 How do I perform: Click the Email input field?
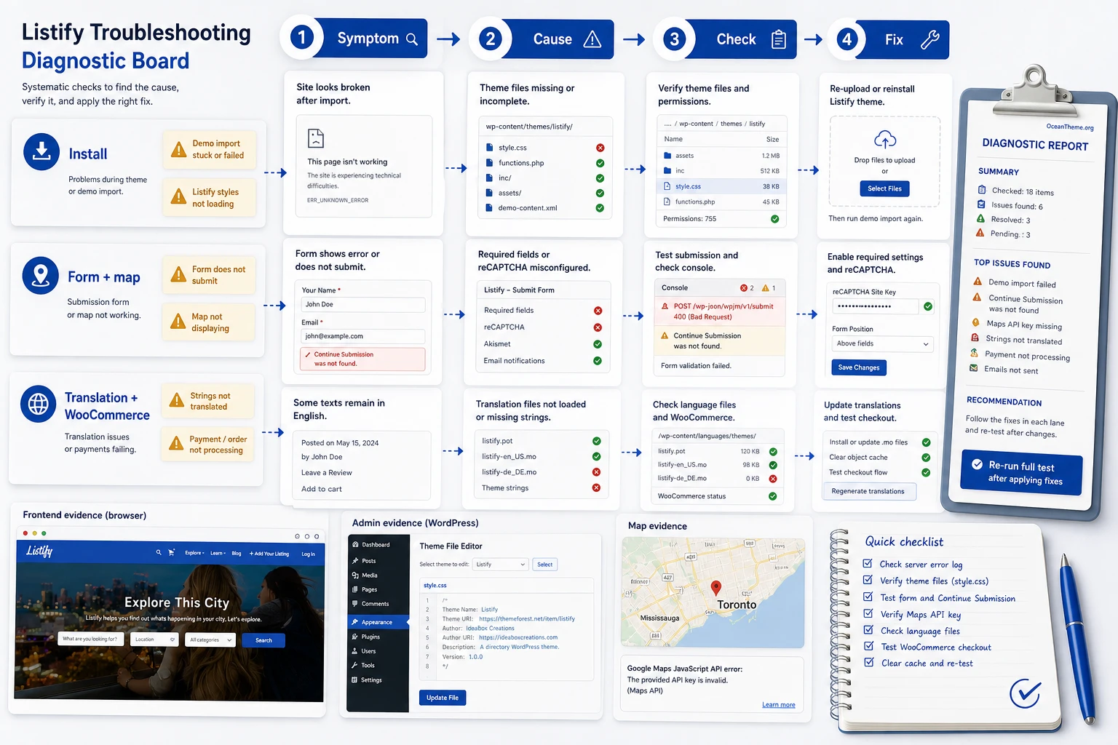[x=363, y=336]
